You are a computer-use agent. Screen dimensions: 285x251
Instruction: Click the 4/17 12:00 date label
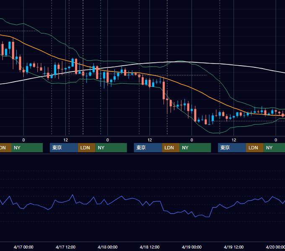[x=65, y=247]
